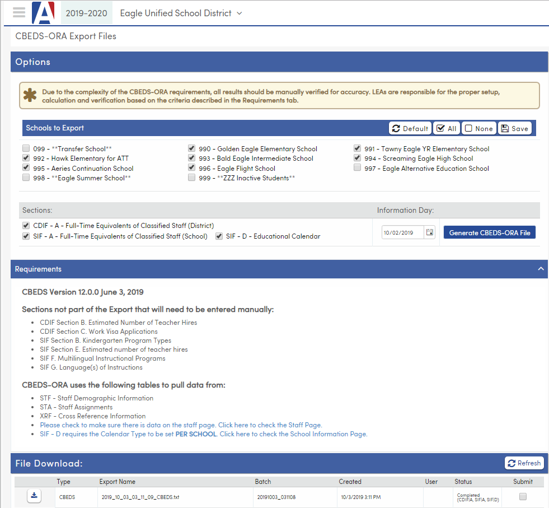Collapse the Requirements section chevron
This screenshot has height=508, width=549.
[x=540, y=269]
